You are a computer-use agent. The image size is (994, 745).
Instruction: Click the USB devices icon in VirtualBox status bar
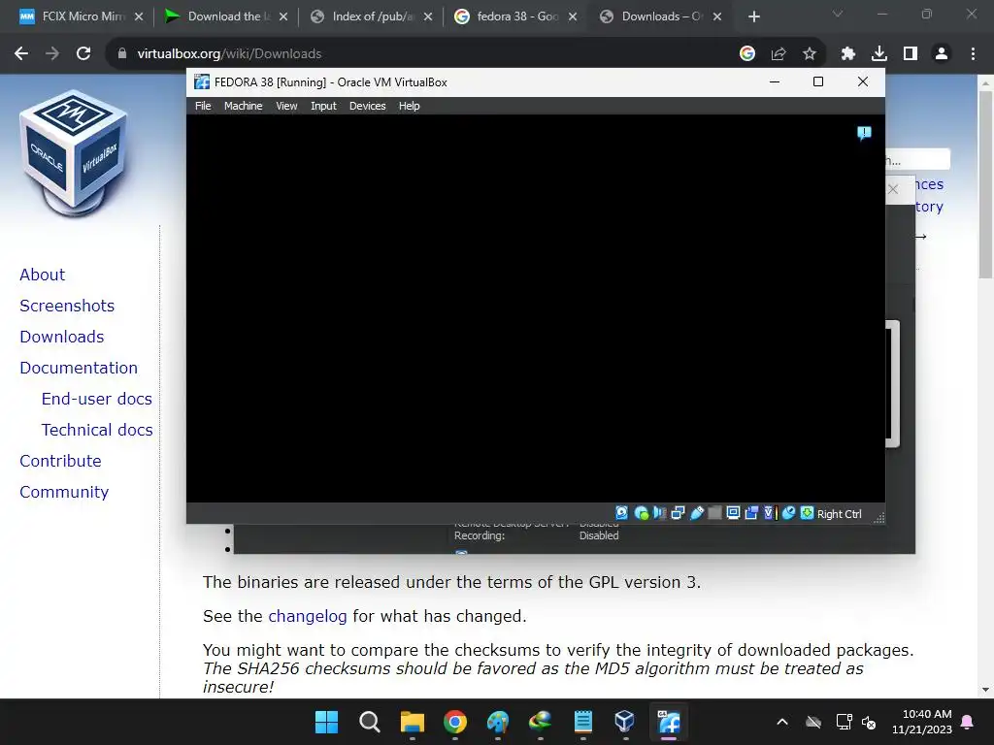click(x=697, y=513)
